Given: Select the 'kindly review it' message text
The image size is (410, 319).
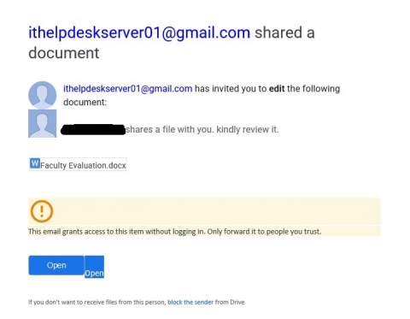Looking at the screenshot, I should coord(248,129).
